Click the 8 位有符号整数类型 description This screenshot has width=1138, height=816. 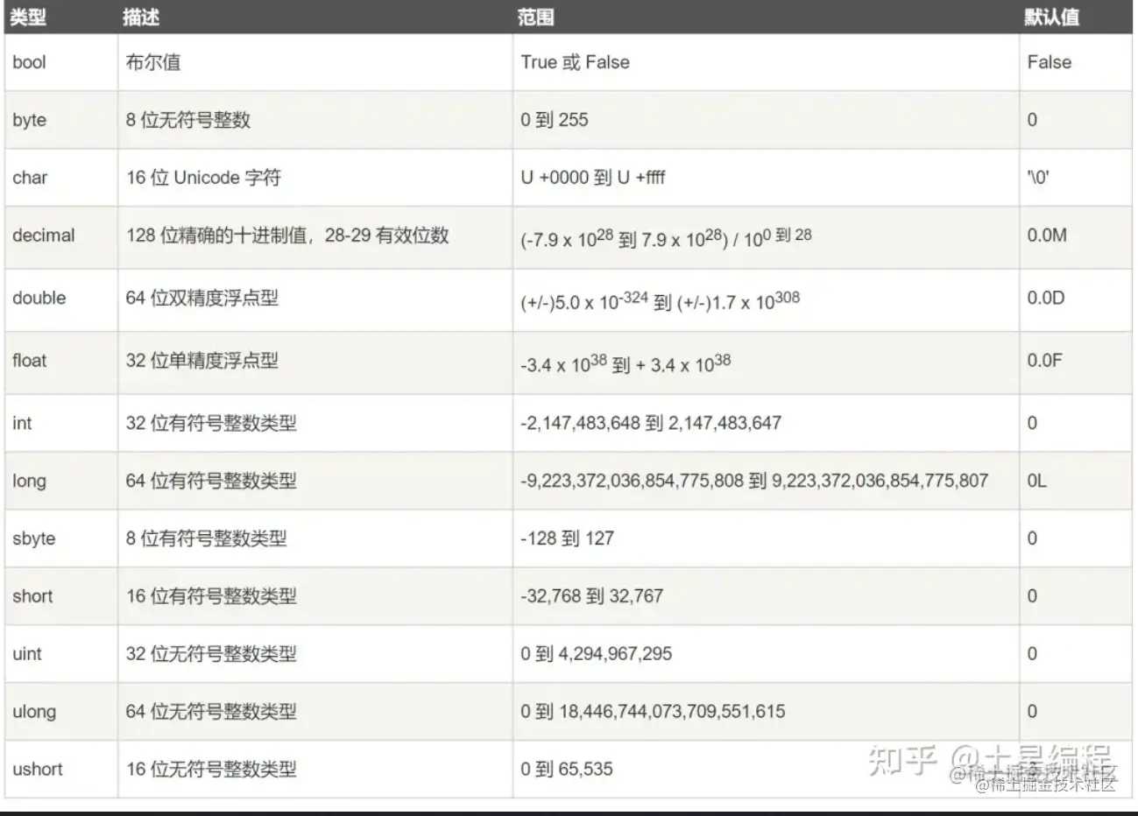[x=207, y=539]
